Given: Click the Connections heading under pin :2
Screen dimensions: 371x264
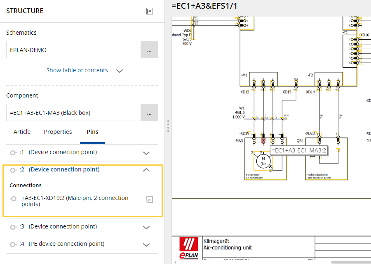Looking at the screenshot, I should [26, 185].
